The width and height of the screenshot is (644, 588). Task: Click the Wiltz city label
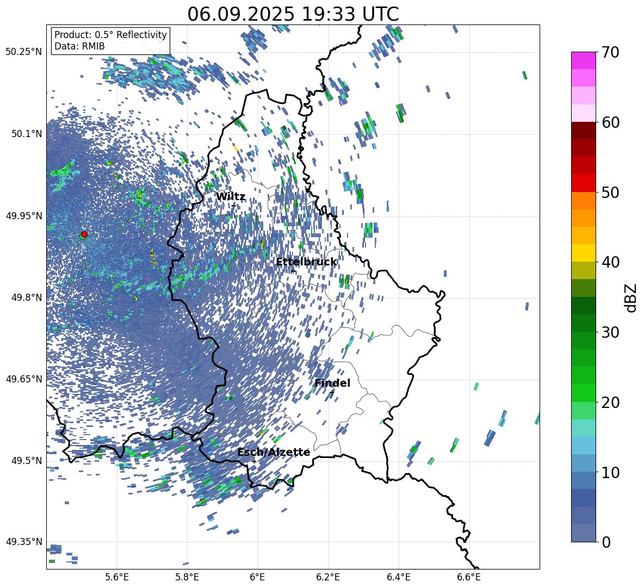(x=231, y=197)
